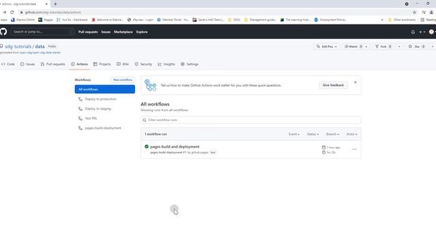The height and width of the screenshot is (245, 436).
Task: Click the green success check icon
Action: click(x=146, y=146)
